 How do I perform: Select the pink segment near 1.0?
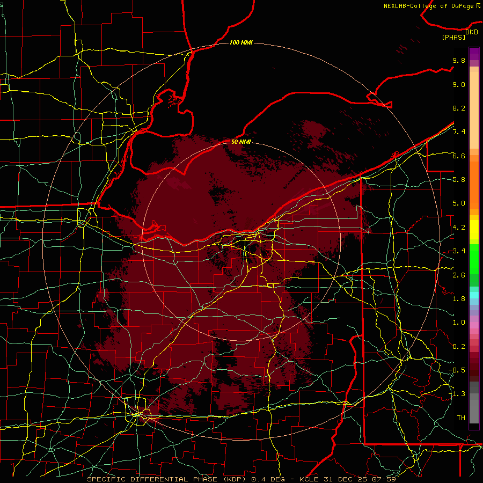(x=474, y=325)
